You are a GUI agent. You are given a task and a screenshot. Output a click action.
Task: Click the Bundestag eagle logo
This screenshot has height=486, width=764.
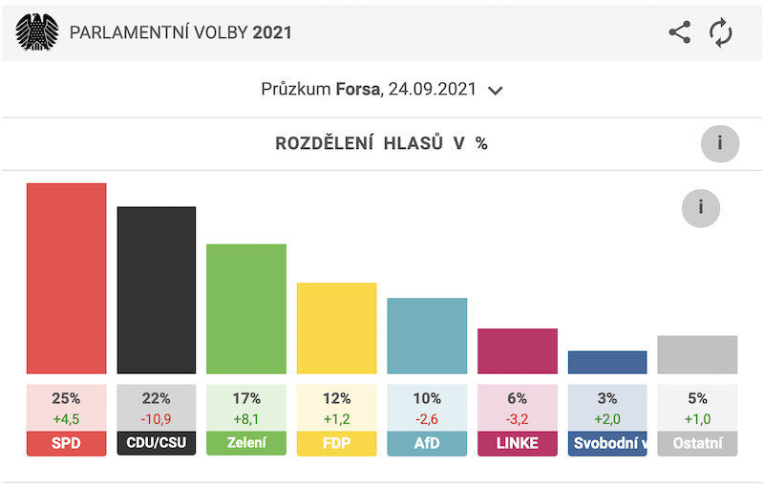click(x=37, y=32)
